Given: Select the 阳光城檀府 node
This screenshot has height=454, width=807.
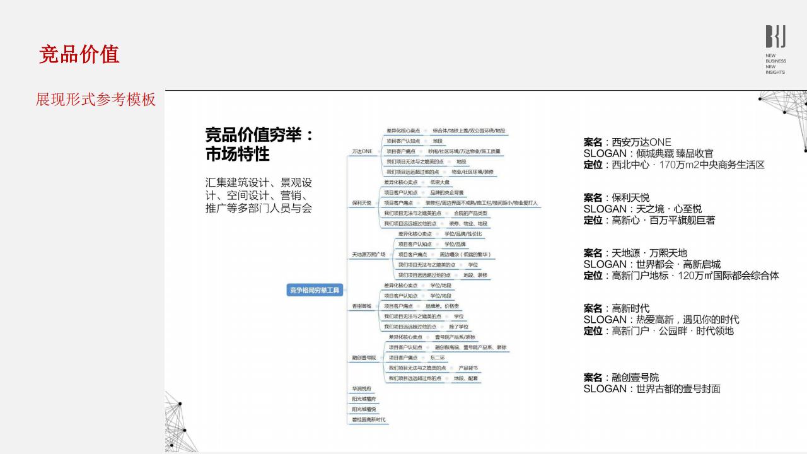Looking at the screenshot, I should 364,399.
